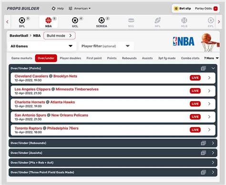Expand Over/Under (Three Point Field Goals Made)
Screen dimensions: 226x185
pyautogui.click(x=213, y=172)
